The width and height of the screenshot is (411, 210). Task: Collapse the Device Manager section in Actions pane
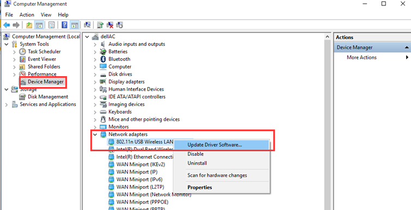(x=407, y=47)
